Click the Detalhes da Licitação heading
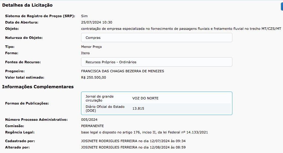Image resolution: width=283 pixels, height=153 pixels. pos(27,5)
